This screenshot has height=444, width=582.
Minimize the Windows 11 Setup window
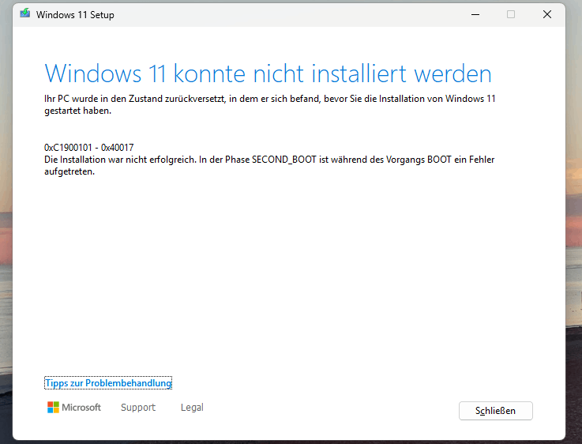point(475,14)
